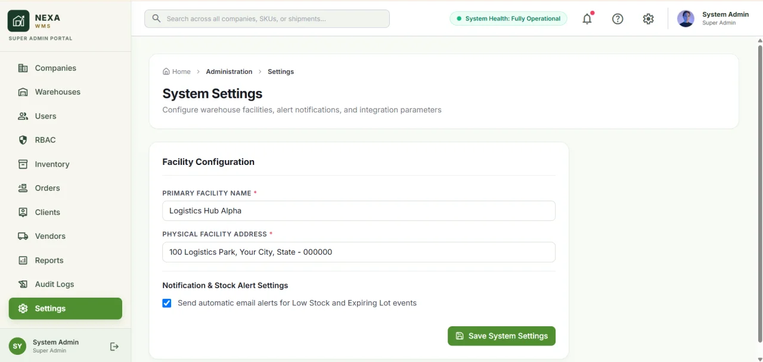Click the Audit Logs icon
763x362 pixels.
click(x=23, y=284)
